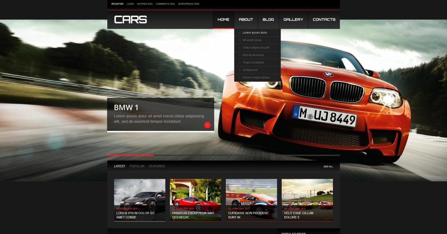Open the About menu in the navigation bar

click(x=246, y=19)
